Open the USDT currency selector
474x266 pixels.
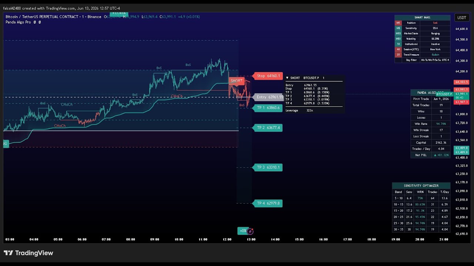pyautogui.click(x=462, y=18)
